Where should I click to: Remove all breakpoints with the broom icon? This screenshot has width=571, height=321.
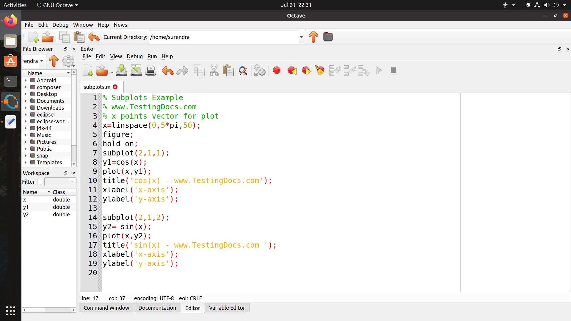point(320,70)
